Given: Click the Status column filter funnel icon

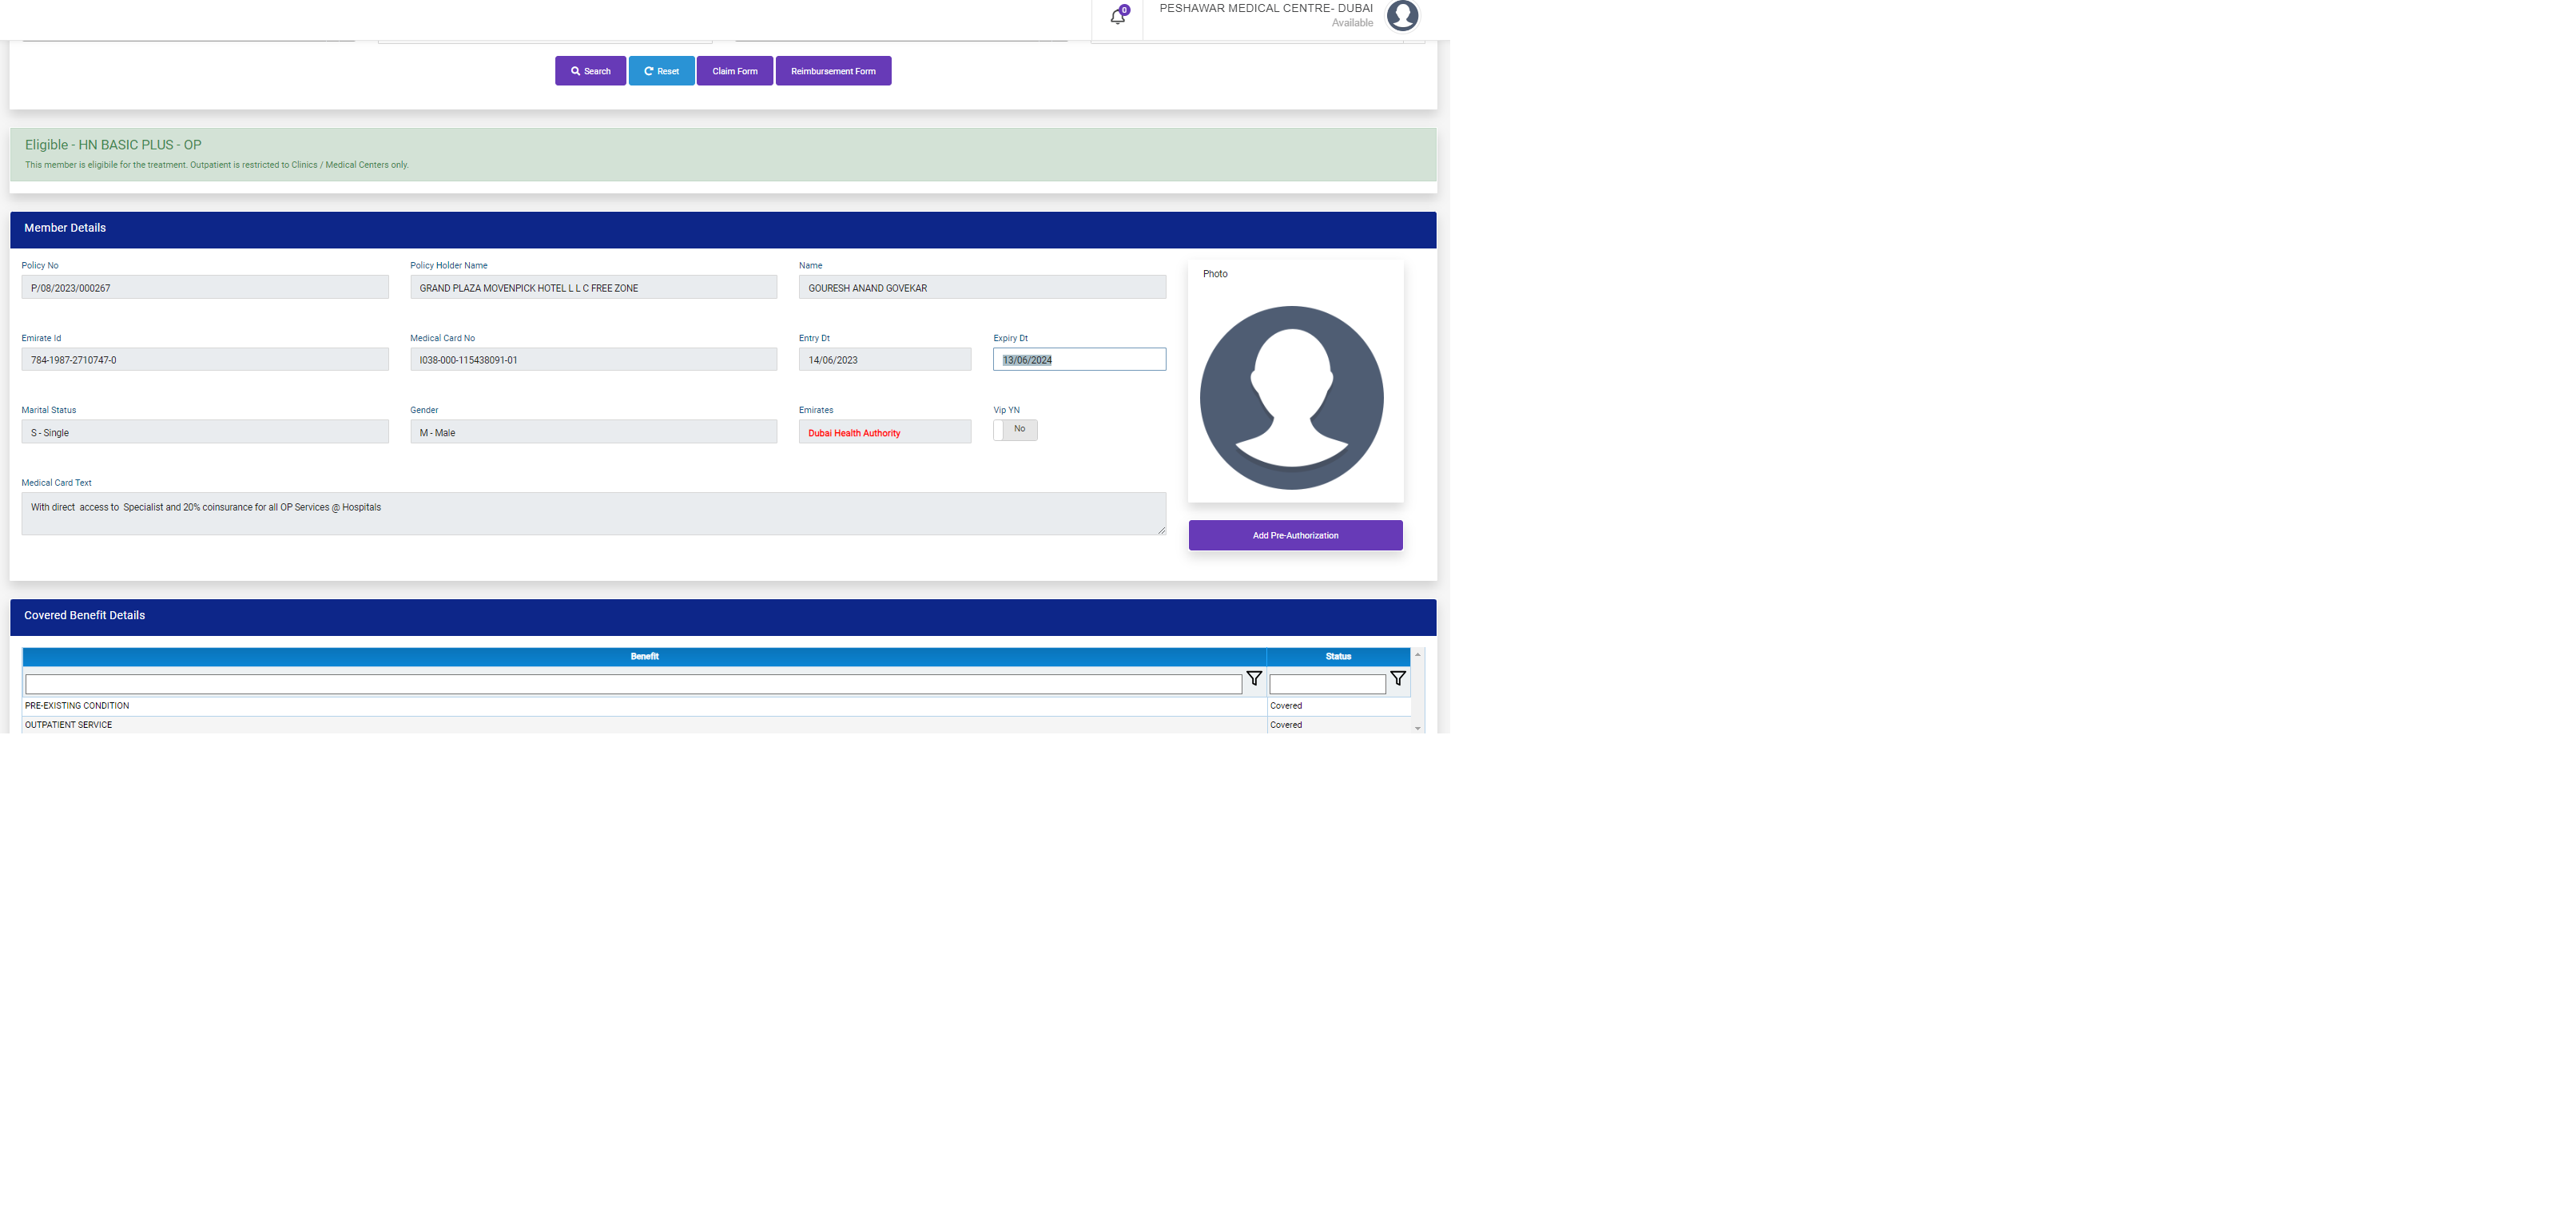Looking at the screenshot, I should (1398, 679).
